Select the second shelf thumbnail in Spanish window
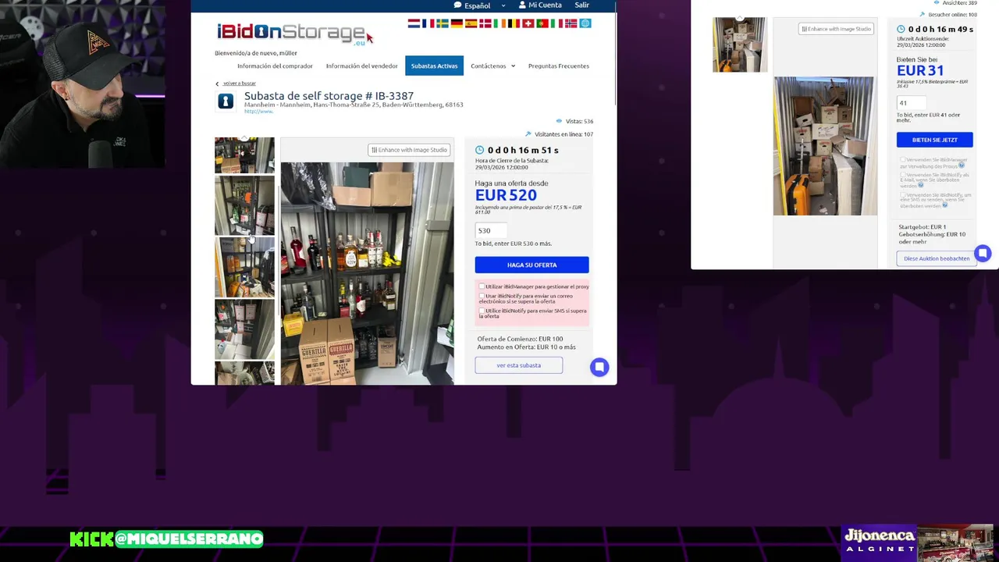The height and width of the screenshot is (562, 999). (x=244, y=205)
